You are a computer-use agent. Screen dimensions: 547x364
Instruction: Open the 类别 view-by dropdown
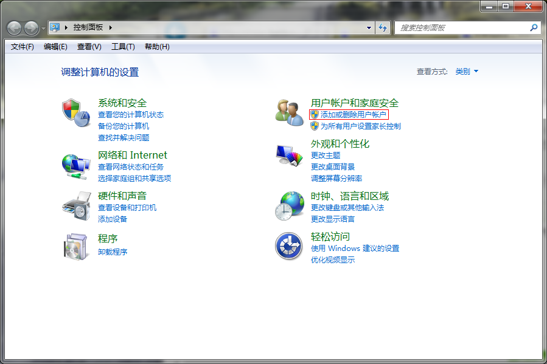pyautogui.click(x=467, y=72)
